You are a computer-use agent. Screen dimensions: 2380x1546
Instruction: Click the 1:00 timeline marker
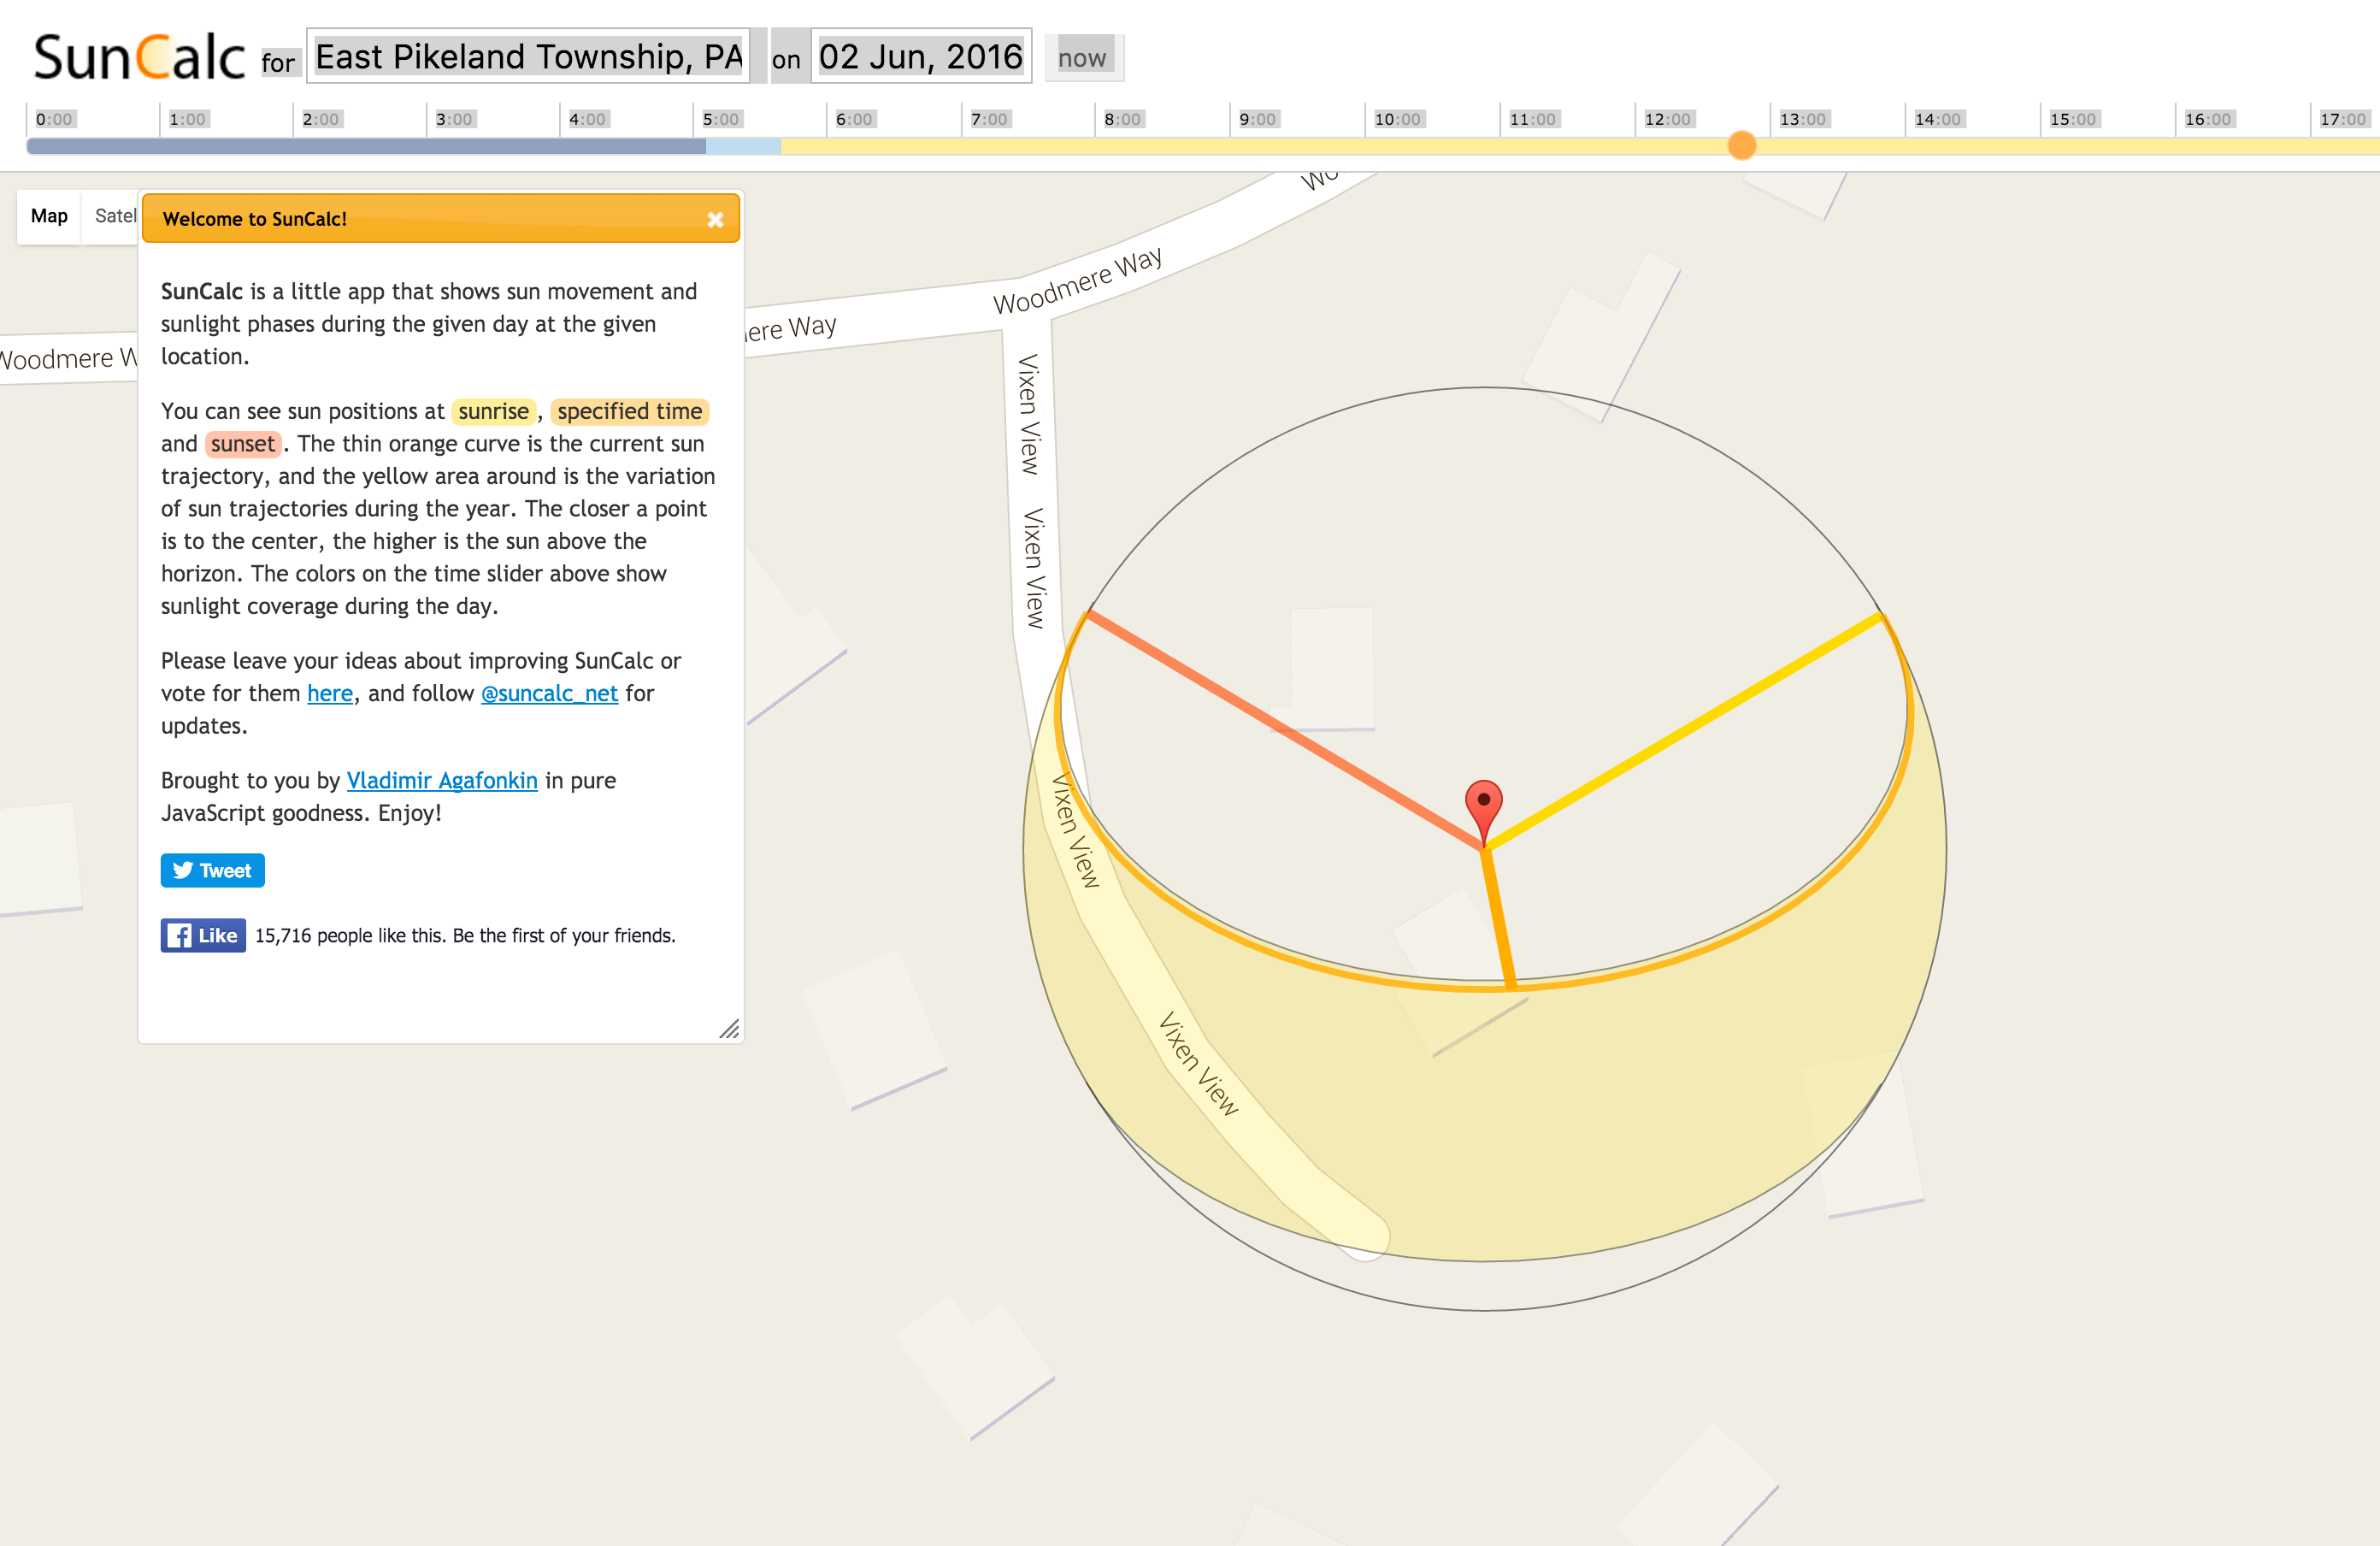pyautogui.click(x=187, y=119)
